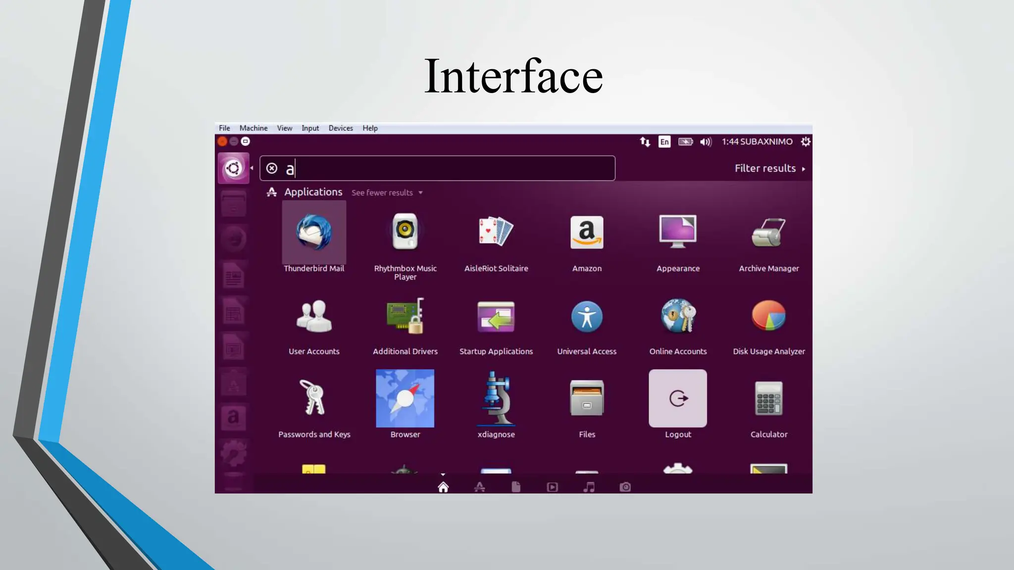Image resolution: width=1014 pixels, height=570 pixels.
Task: Click the Dash search input field
Action: click(x=438, y=168)
